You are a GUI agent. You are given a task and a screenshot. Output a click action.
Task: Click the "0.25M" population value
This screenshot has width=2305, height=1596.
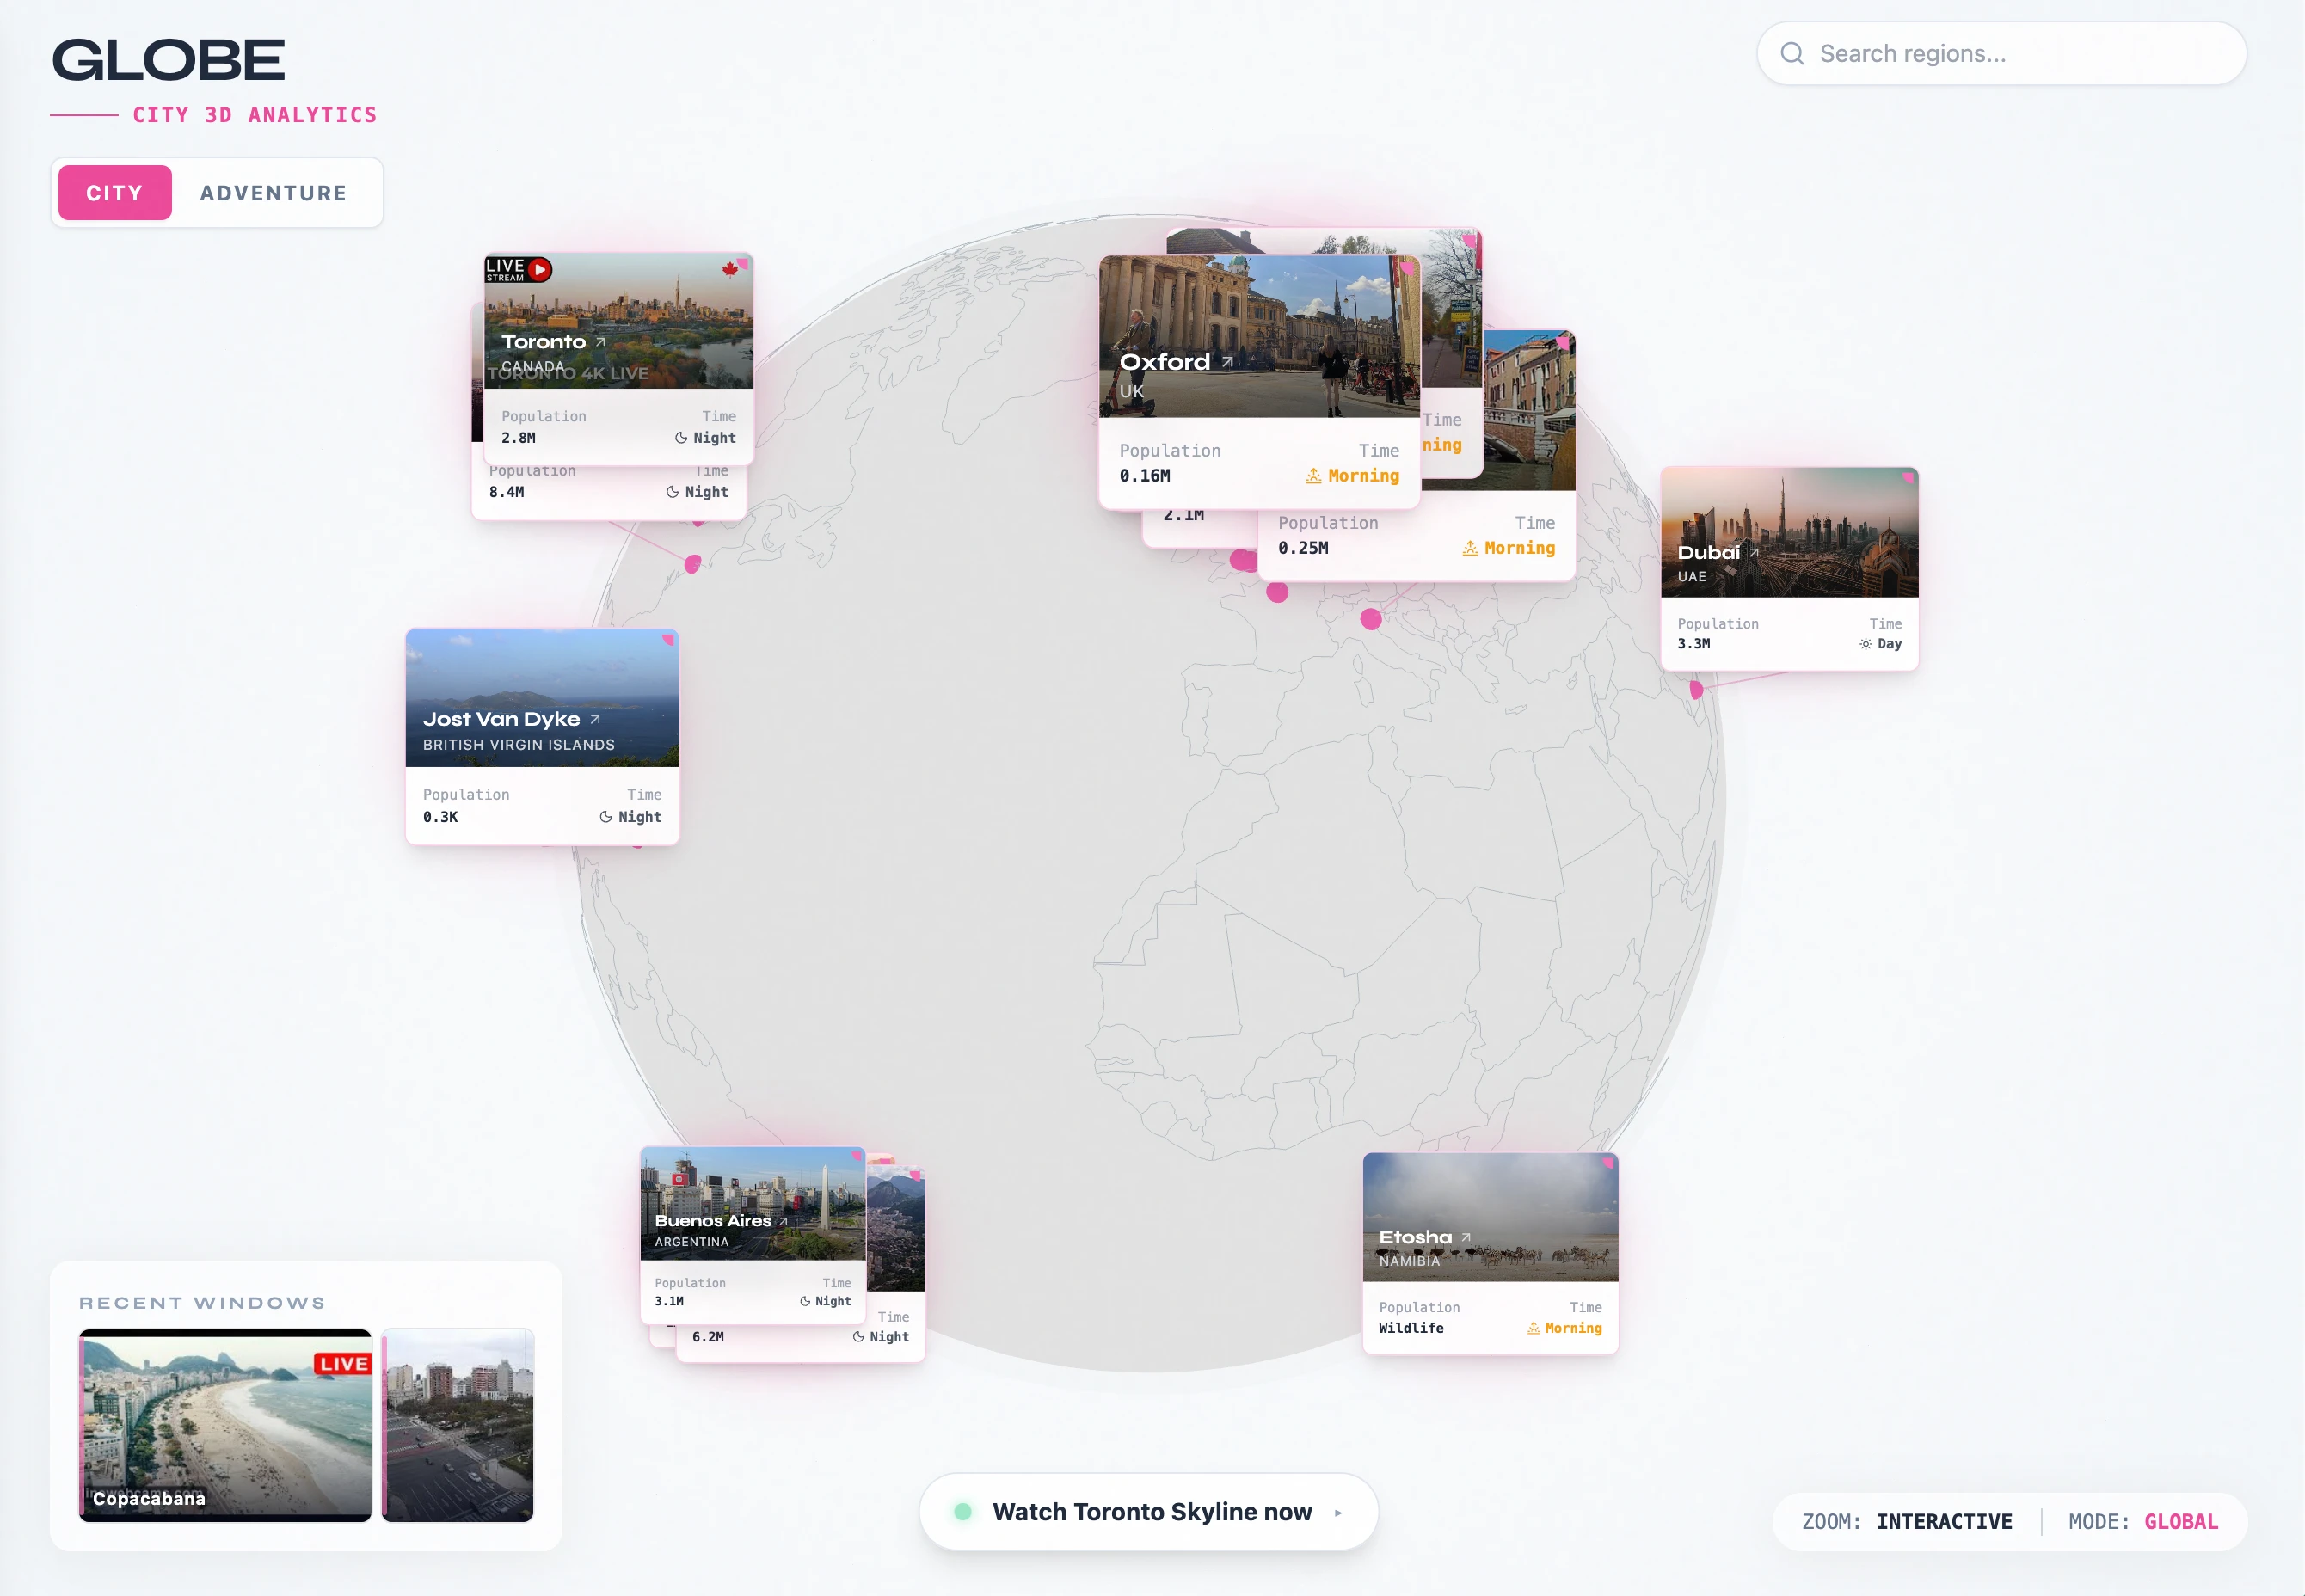[1303, 548]
